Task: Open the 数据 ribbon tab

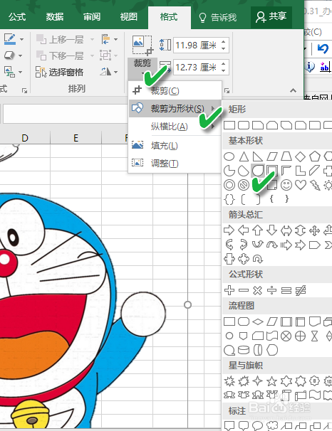Action: [x=55, y=17]
